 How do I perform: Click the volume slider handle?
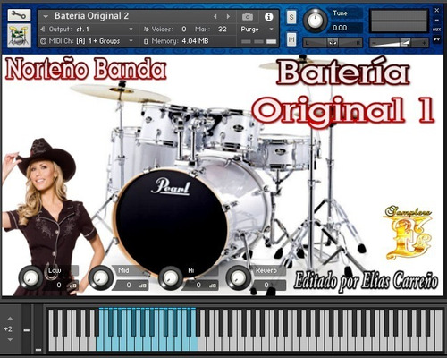click(x=404, y=43)
